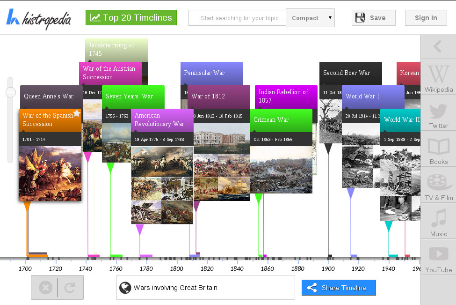
Task: Share Timeline via blue button
Action: point(338,288)
